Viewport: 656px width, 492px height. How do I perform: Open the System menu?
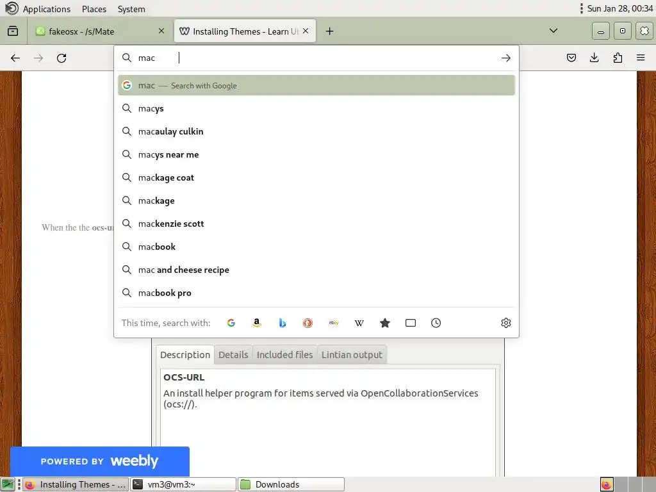coord(131,9)
